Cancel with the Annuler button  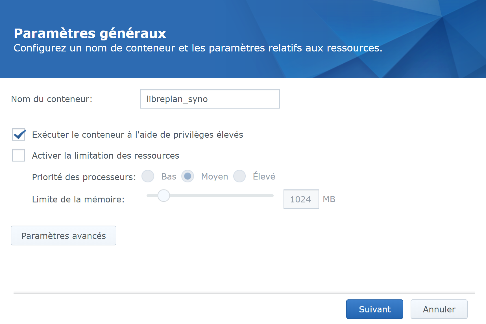point(439,309)
